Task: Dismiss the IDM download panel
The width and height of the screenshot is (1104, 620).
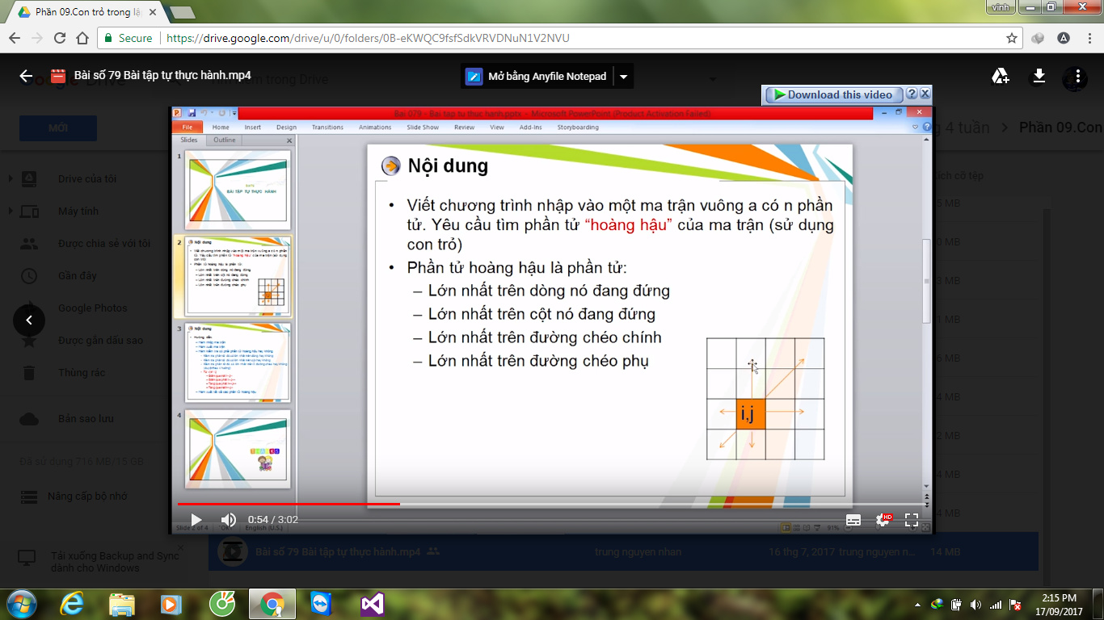Action: click(925, 94)
